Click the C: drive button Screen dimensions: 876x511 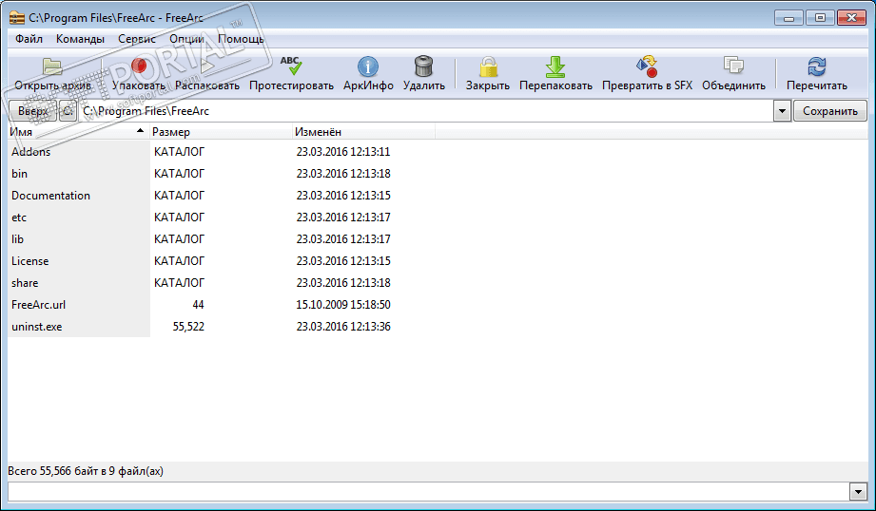pos(68,111)
